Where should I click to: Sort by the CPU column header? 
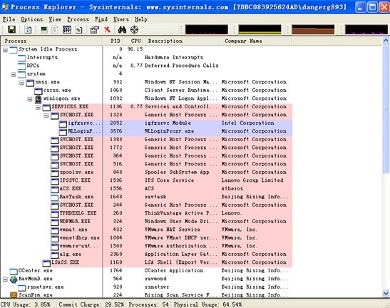coord(134,41)
